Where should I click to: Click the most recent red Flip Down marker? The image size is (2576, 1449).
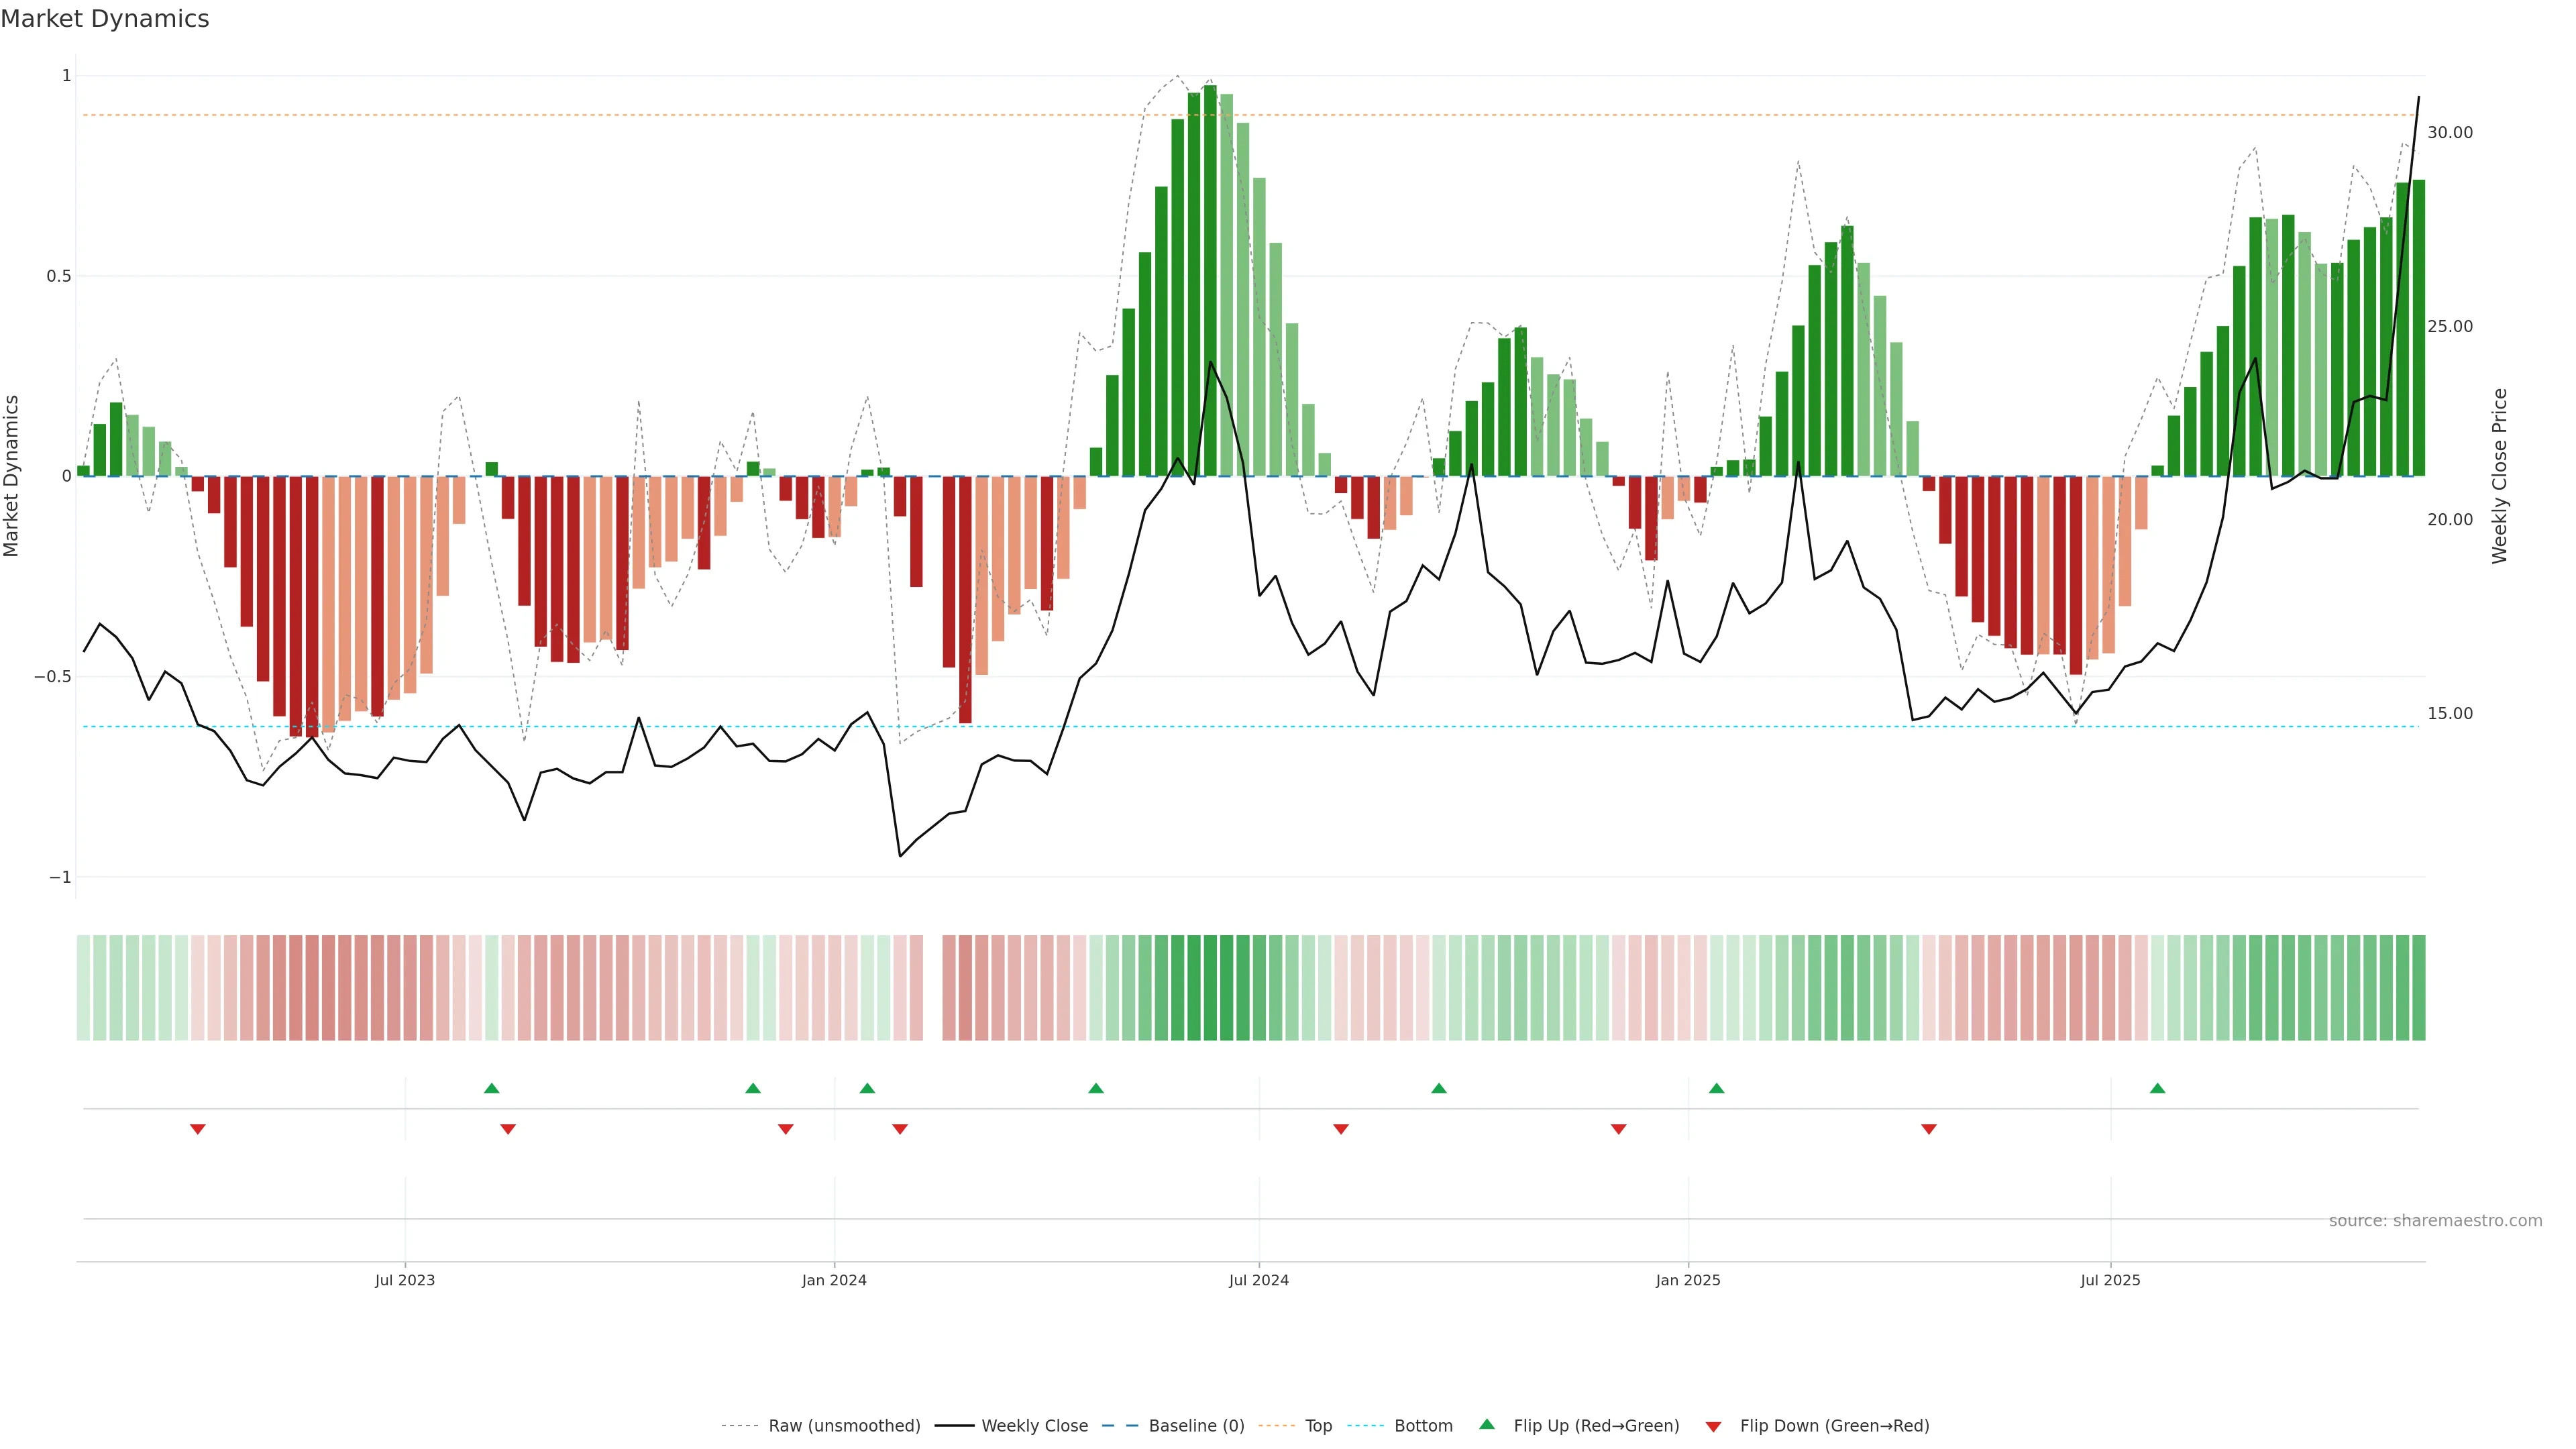(x=1928, y=1129)
